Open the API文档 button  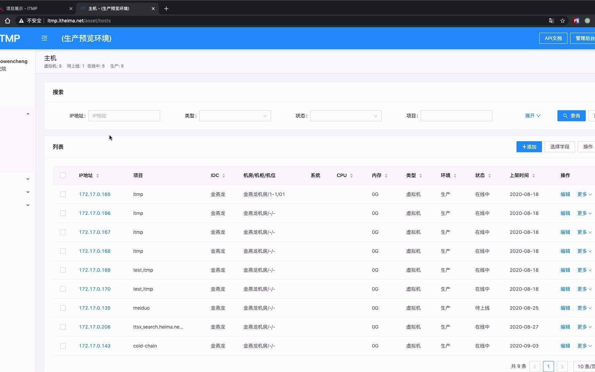pos(553,38)
